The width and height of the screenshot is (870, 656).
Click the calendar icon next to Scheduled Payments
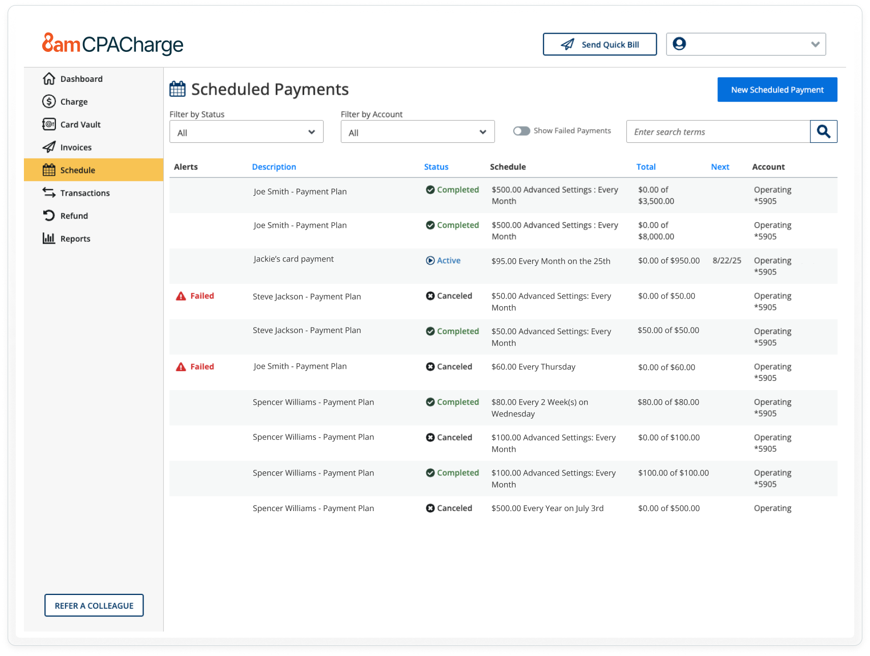coord(177,88)
